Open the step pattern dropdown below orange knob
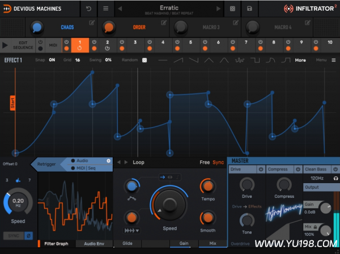Viewport: 340px width, 254px height. coord(131,231)
